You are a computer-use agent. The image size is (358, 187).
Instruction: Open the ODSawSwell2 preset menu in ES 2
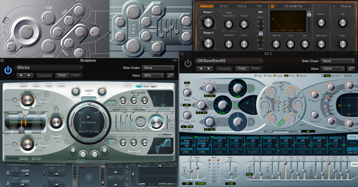click(229, 61)
